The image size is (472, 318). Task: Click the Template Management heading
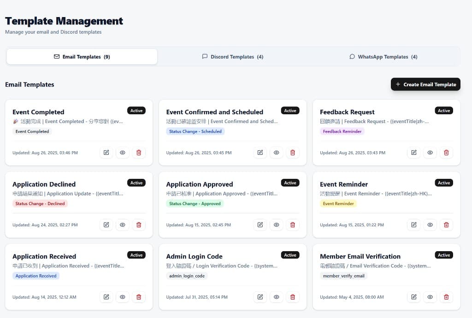point(64,21)
